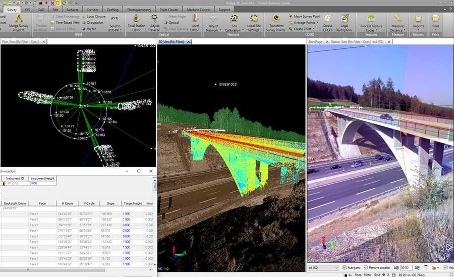
Task: Toggle the rightmost checkbox in Station View toolbar
Action: click(445, 267)
